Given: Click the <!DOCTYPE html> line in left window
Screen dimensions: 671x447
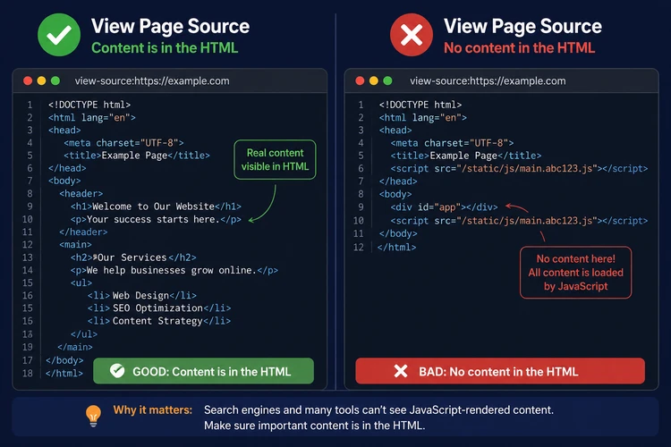Looking at the screenshot, I should tap(89, 105).
